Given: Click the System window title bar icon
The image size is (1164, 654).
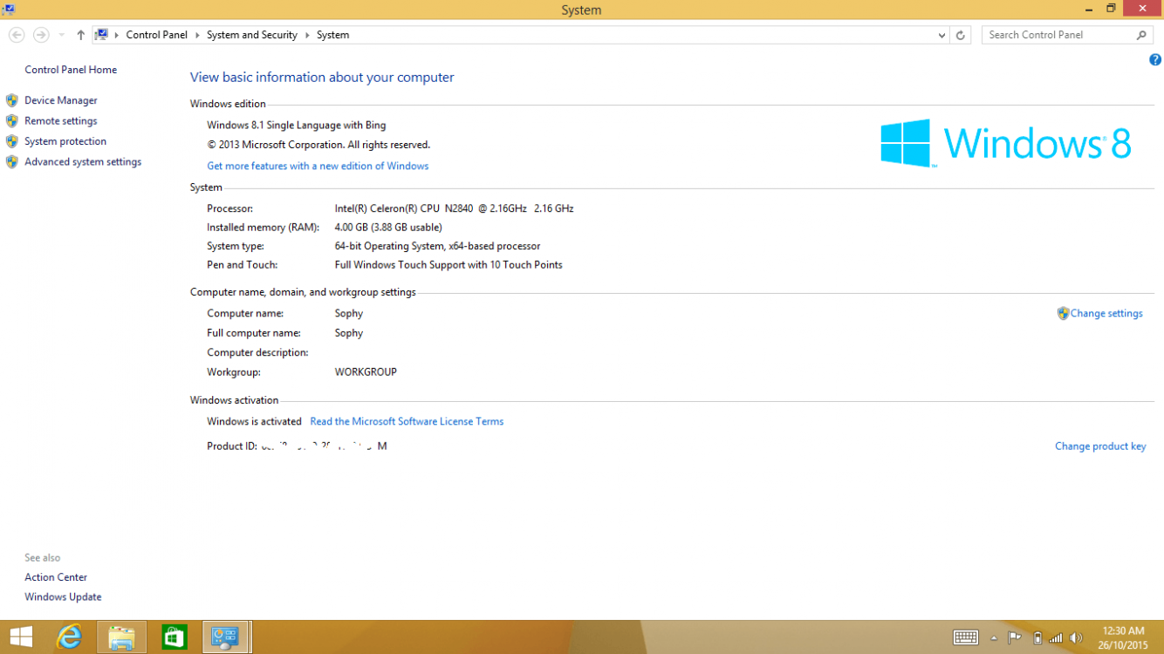Looking at the screenshot, I should (x=8, y=9).
